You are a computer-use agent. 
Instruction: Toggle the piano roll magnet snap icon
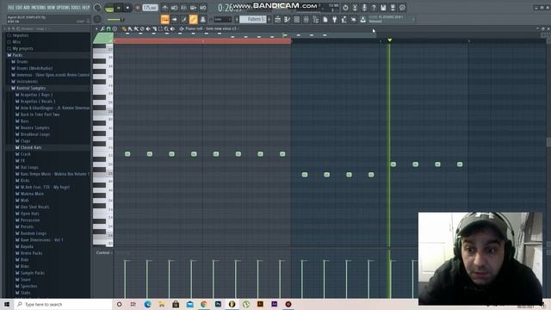pyautogui.click(x=108, y=28)
